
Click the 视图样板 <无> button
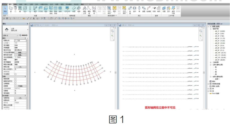20,98
